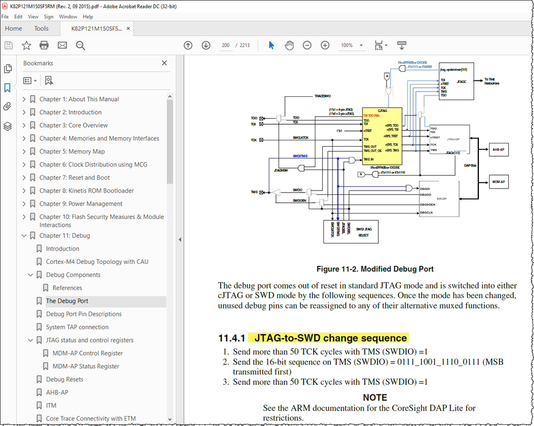
Task: Save the PDF file
Action: coord(7,45)
